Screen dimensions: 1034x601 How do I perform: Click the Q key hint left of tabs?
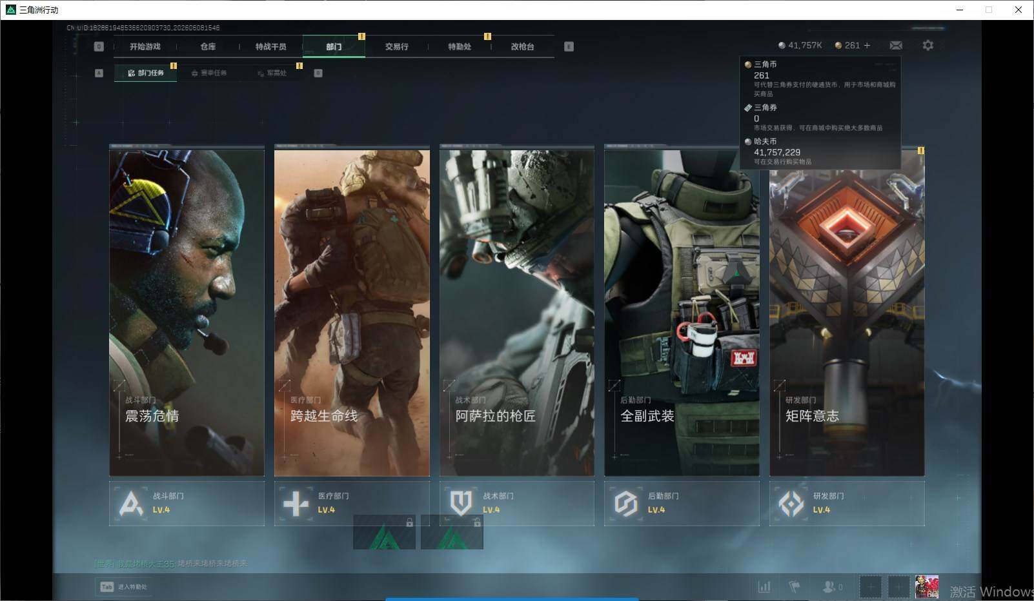click(99, 46)
